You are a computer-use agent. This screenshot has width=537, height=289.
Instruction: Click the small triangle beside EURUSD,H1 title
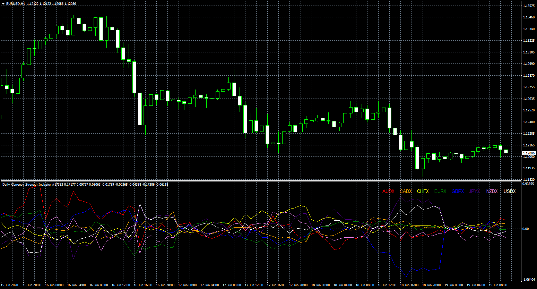pos(3,3)
